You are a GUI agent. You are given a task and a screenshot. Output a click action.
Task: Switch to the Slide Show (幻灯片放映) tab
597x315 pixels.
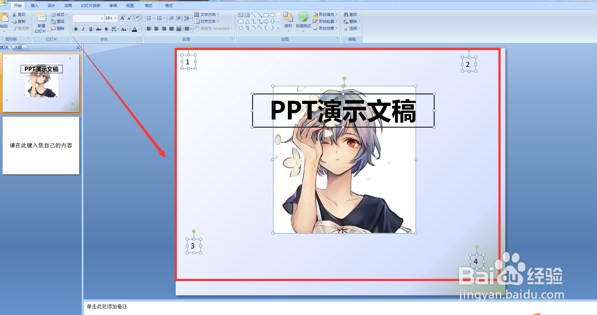[x=91, y=6]
